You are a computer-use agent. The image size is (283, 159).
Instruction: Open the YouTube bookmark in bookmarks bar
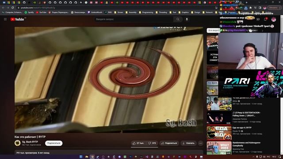(41, 12)
